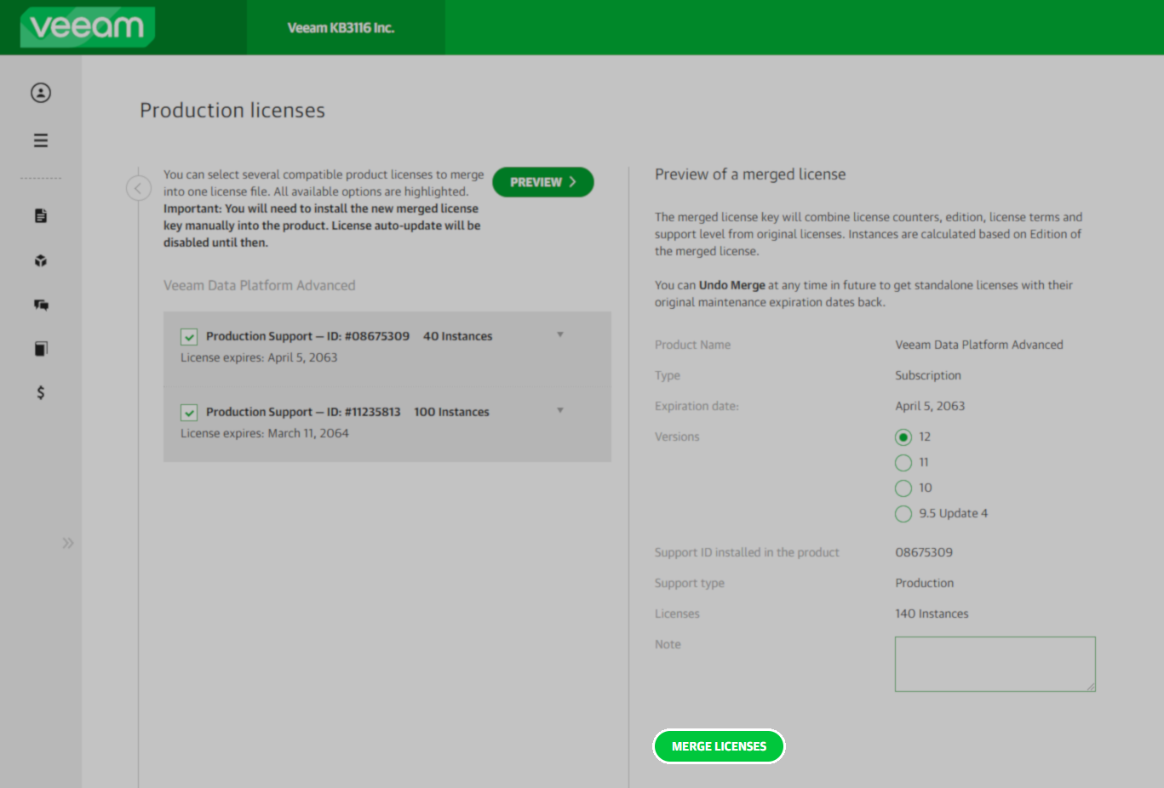Click the Veeam logo in the header

[x=86, y=26]
